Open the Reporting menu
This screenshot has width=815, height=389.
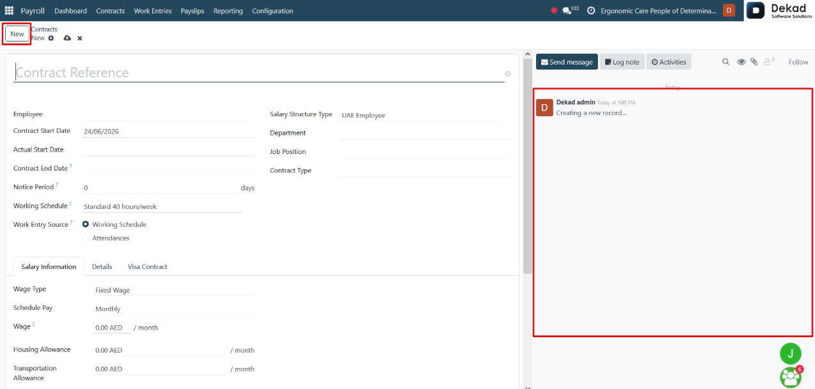click(228, 11)
